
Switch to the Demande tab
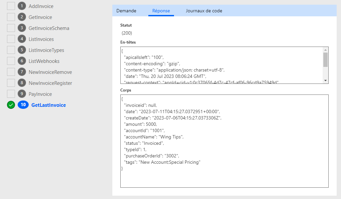pyautogui.click(x=126, y=11)
